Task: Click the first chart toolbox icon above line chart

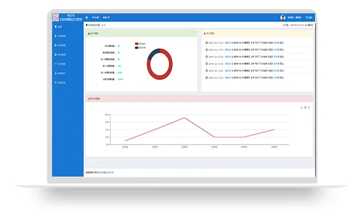Action: (x=301, y=108)
